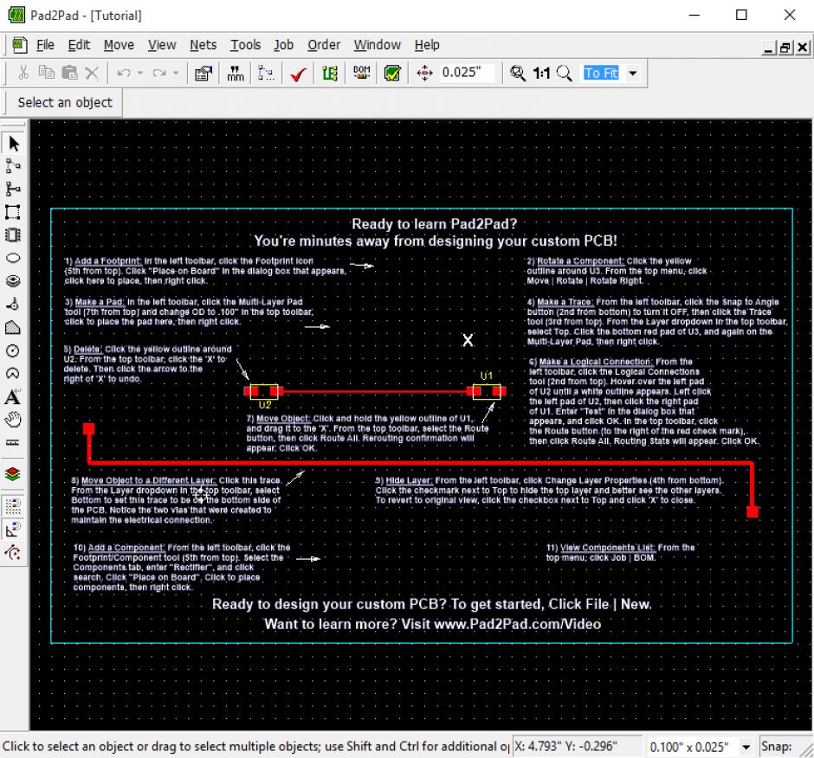The width and height of the screenshot is (814, 758).
Task: Click the Copy icon in toolbar
Action: click(x=47, y=73)
